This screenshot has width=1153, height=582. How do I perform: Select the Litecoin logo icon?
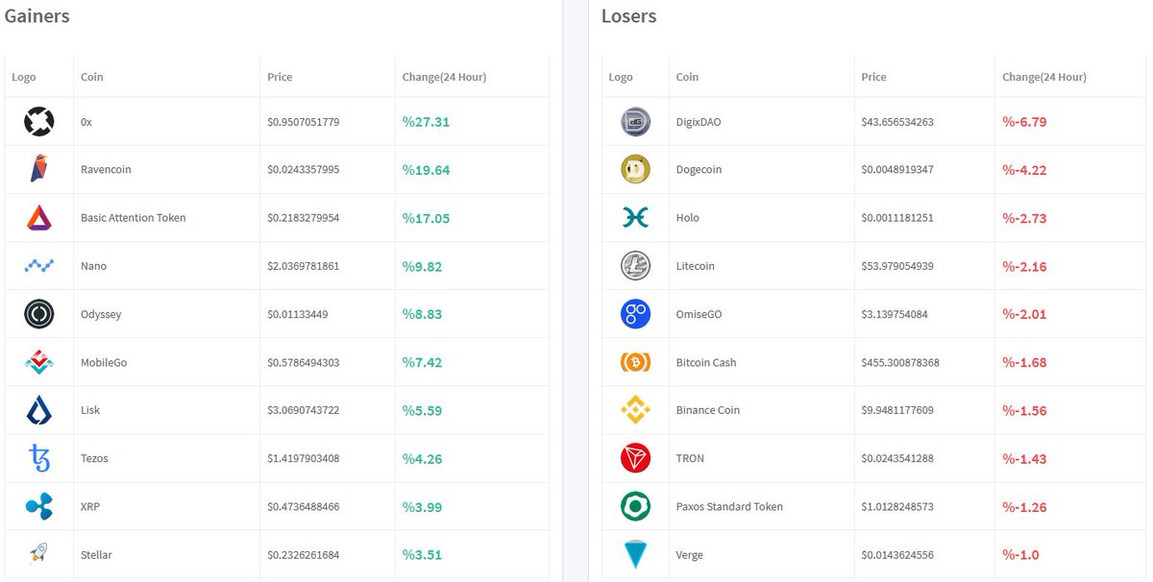tap(634, 265)
